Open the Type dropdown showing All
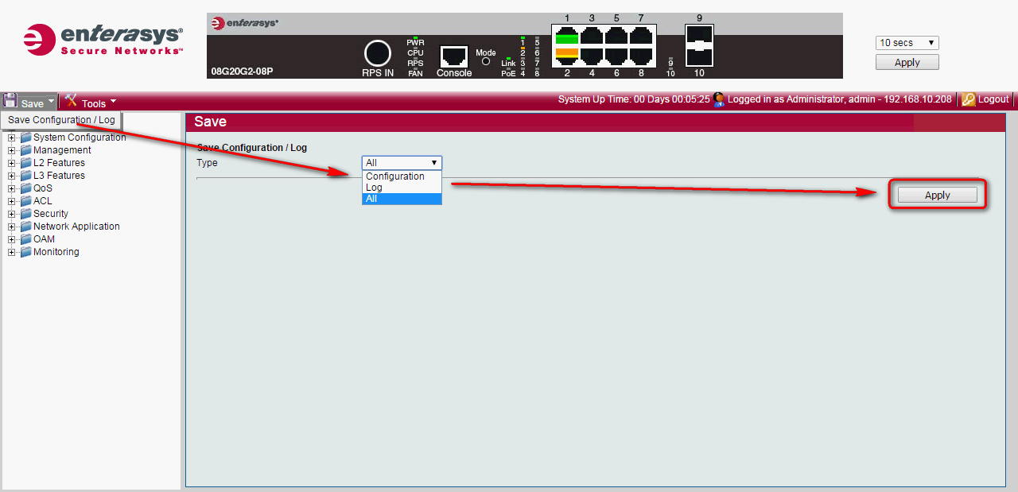The height and width of the screenshot is (492, 1018). coord(402,163)
